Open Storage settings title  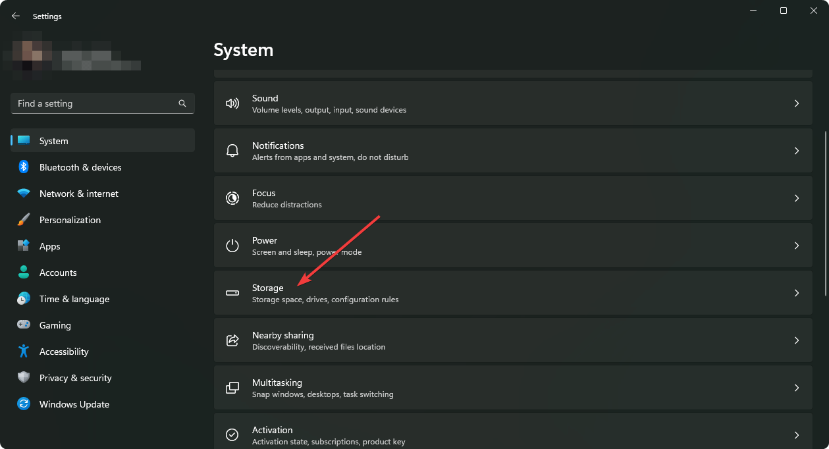point(268,288)
